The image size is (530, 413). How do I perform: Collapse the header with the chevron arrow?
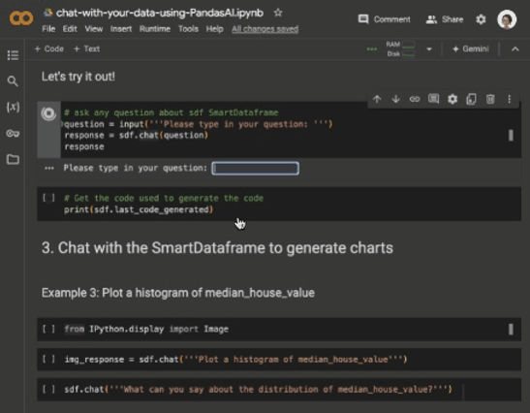tap(514, 49)
